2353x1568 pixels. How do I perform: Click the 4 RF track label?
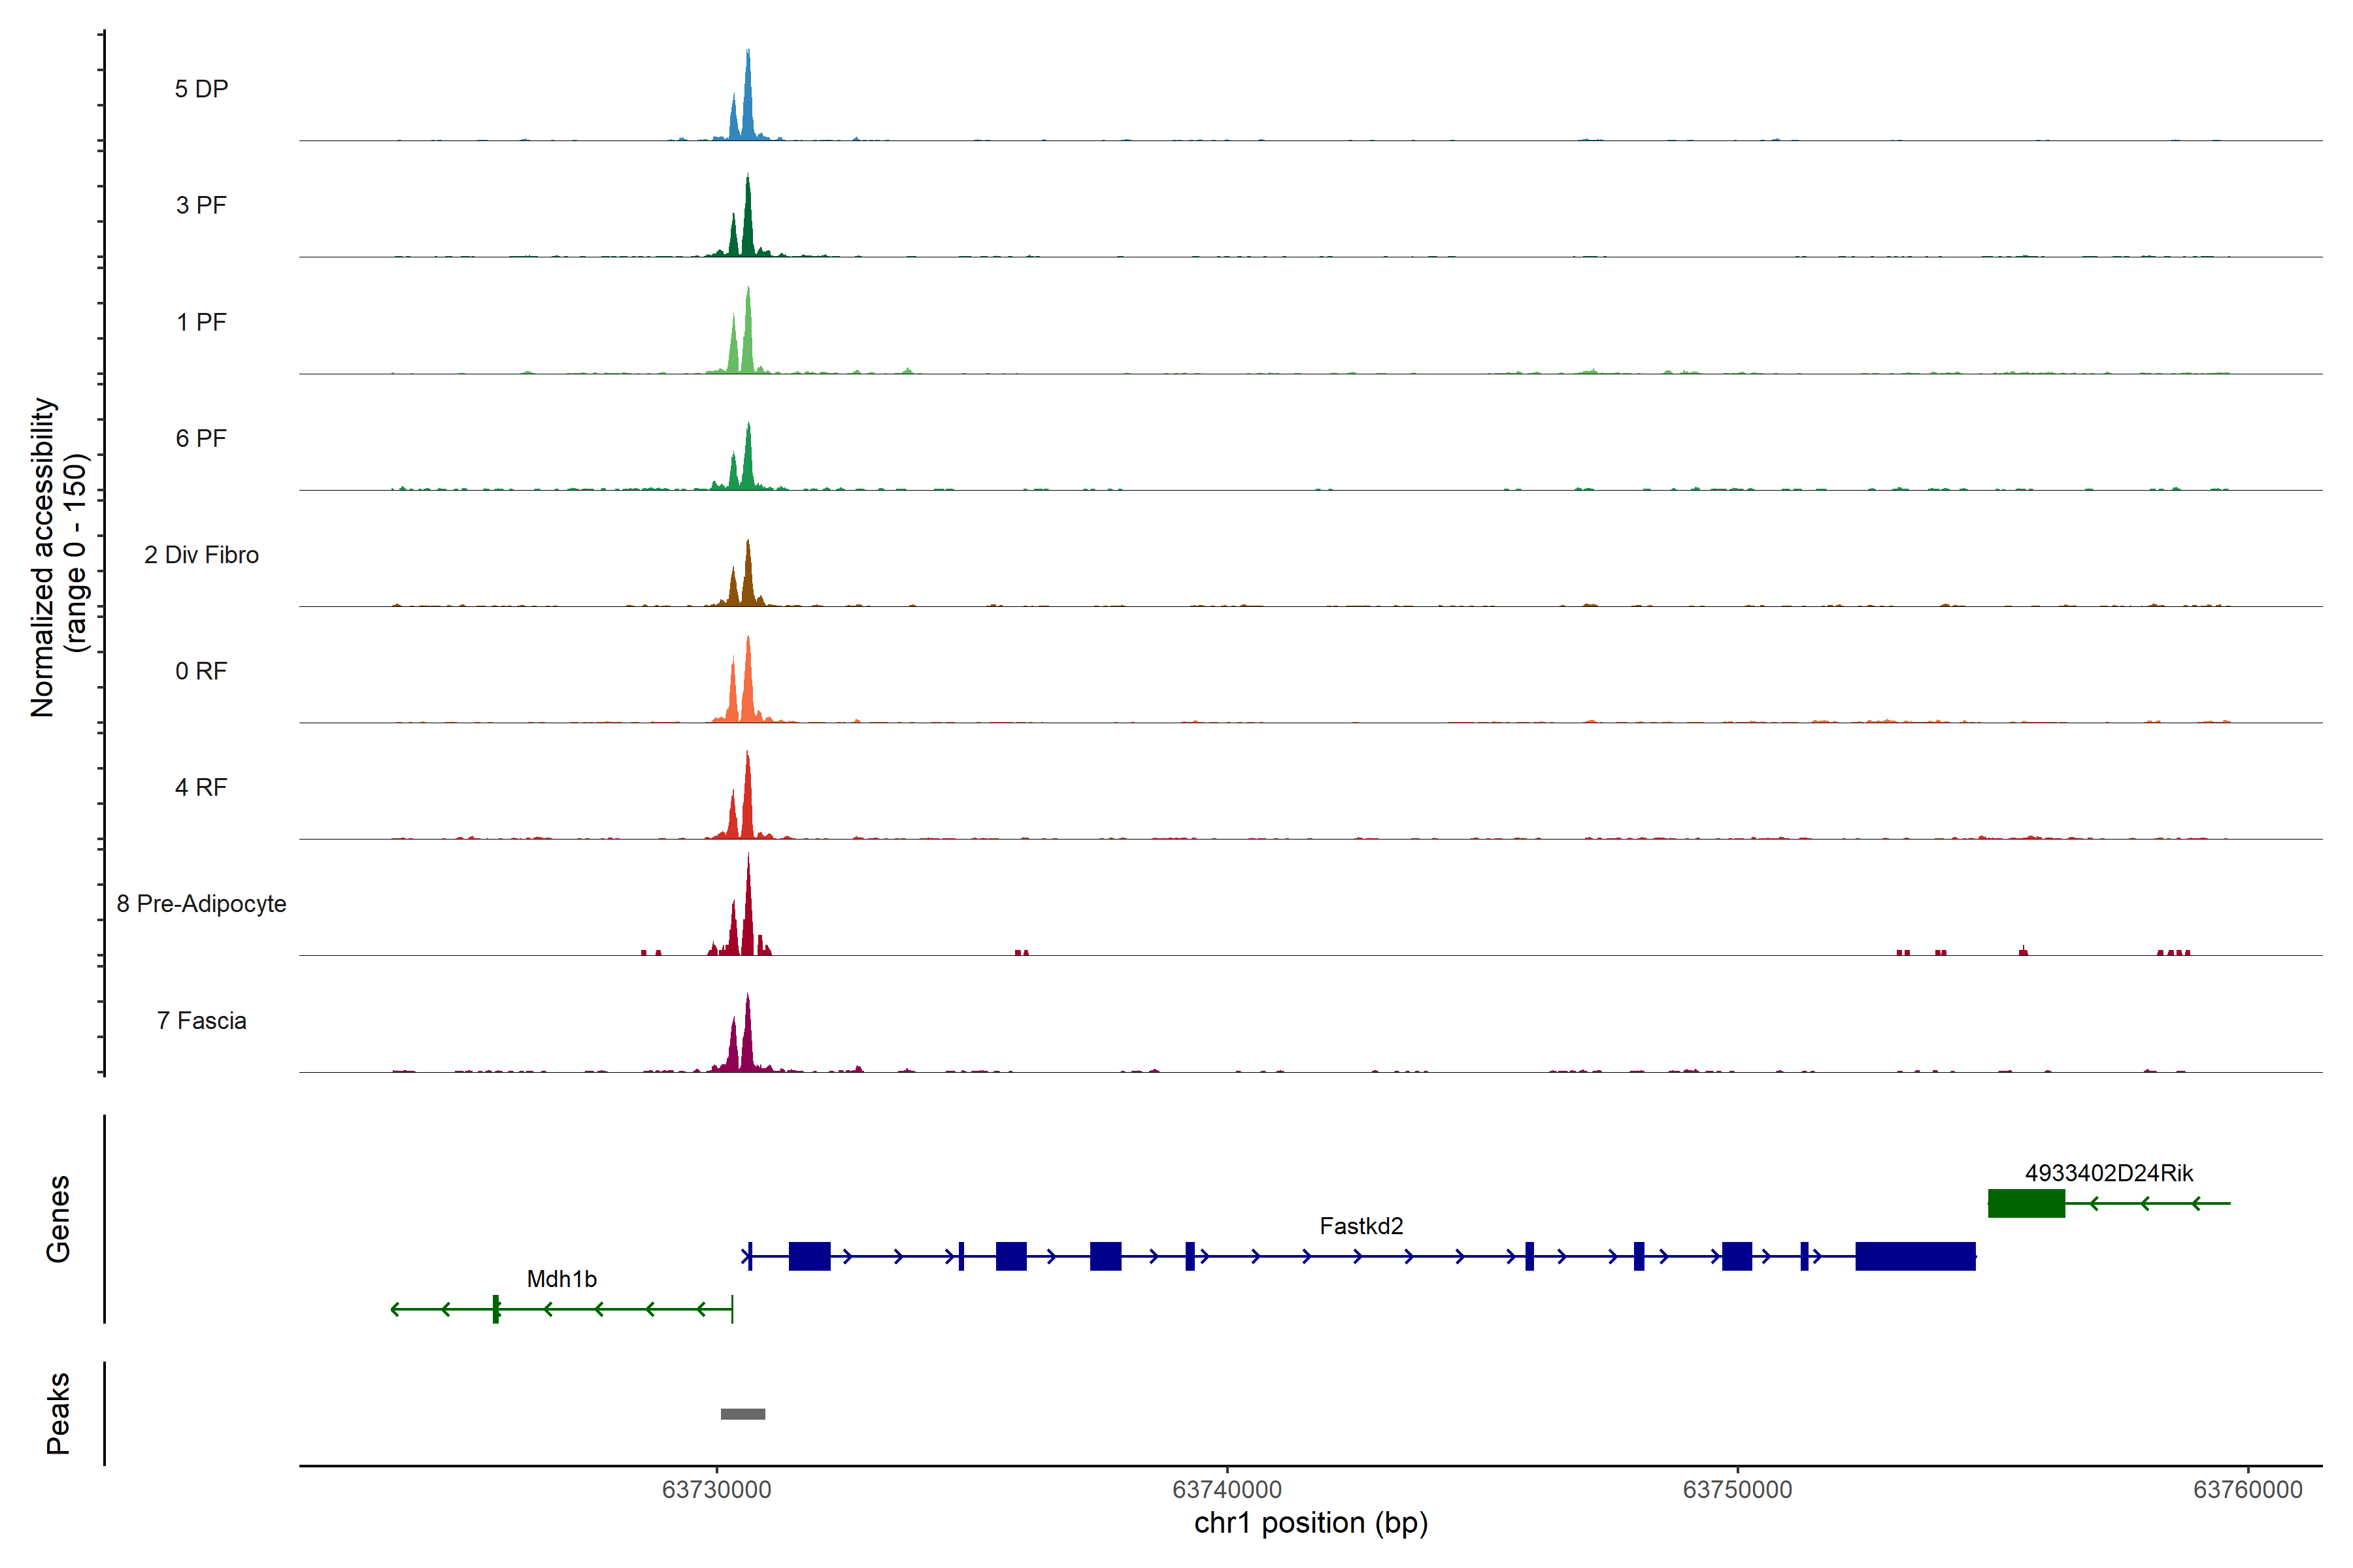click(x=201, y=787)
